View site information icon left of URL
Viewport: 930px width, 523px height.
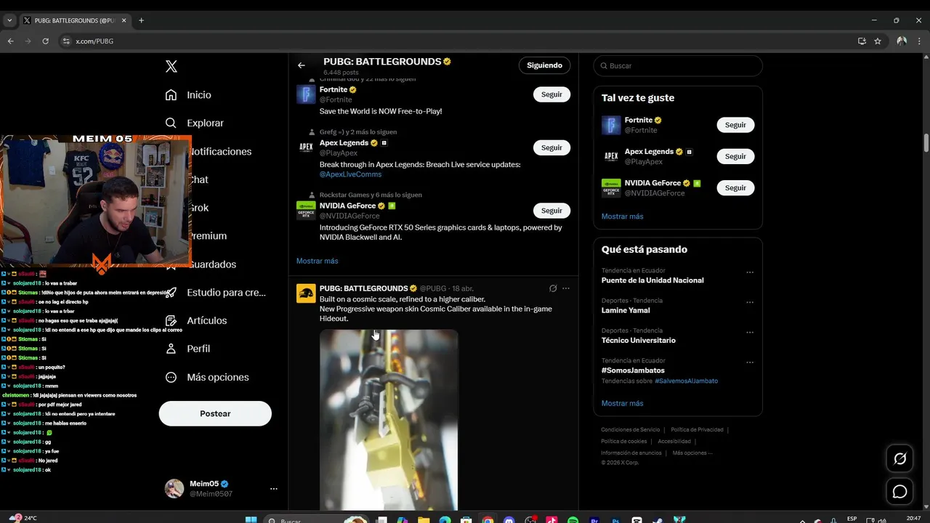click(x=66, y=41)
